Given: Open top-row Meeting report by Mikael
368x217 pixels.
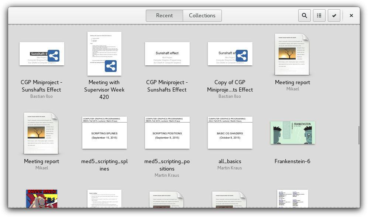Looking at the screenshot, I should tap(292, 54).
